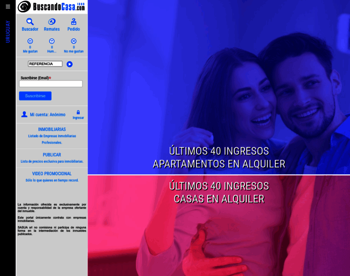Screen dimensions: 350x276
Task: Open Sólo lo que quieres en tiempo record
Action: pyautogui.click(x=52, y=180)
